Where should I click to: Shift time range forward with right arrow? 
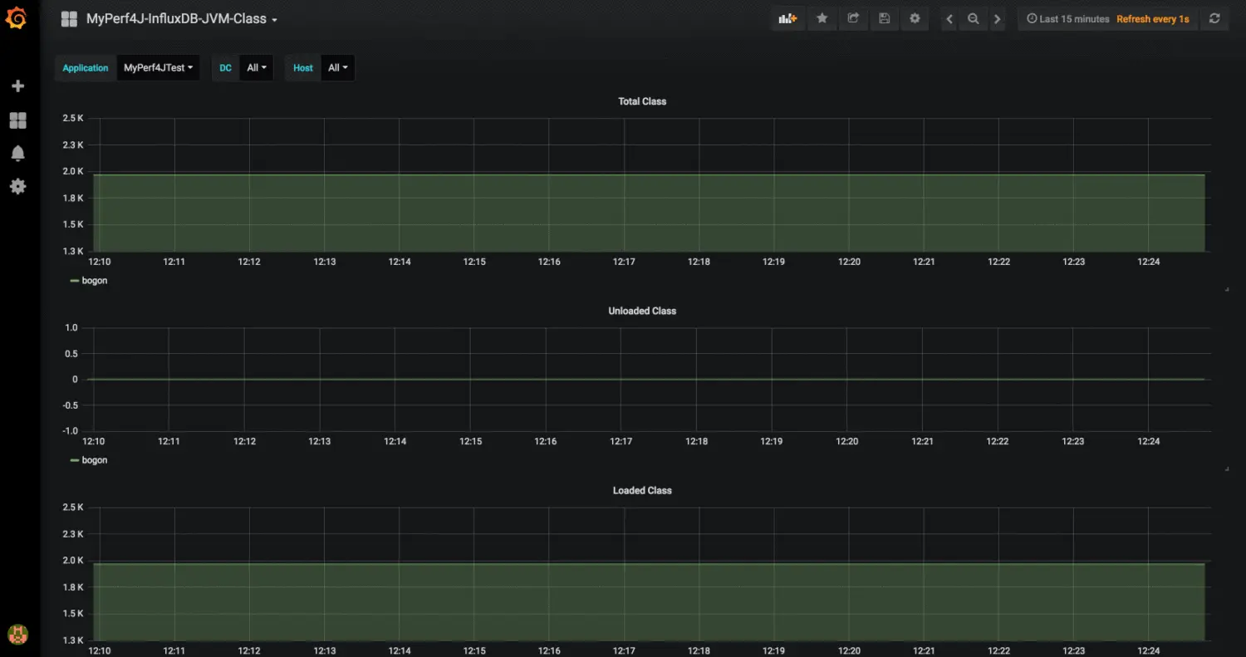[998, 18]
